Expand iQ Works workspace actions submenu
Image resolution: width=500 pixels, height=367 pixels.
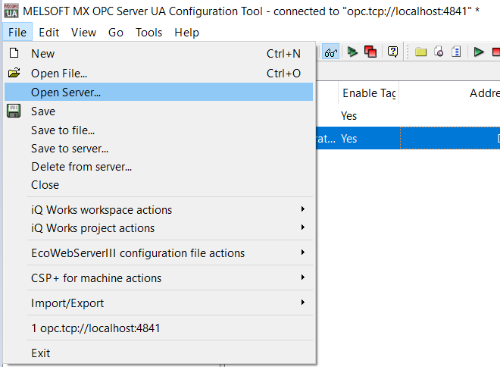pyautogui.click(x=159, y=210)
